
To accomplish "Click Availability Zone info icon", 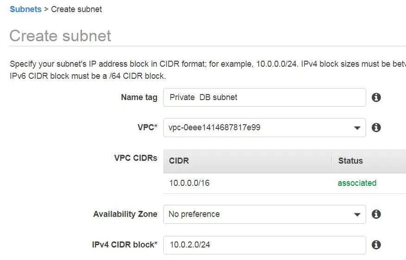I will (x=376, y=214).
